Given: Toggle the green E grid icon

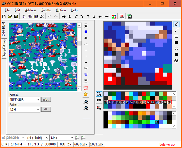Looking at the screenshot, I should click(x=83, y=137).
